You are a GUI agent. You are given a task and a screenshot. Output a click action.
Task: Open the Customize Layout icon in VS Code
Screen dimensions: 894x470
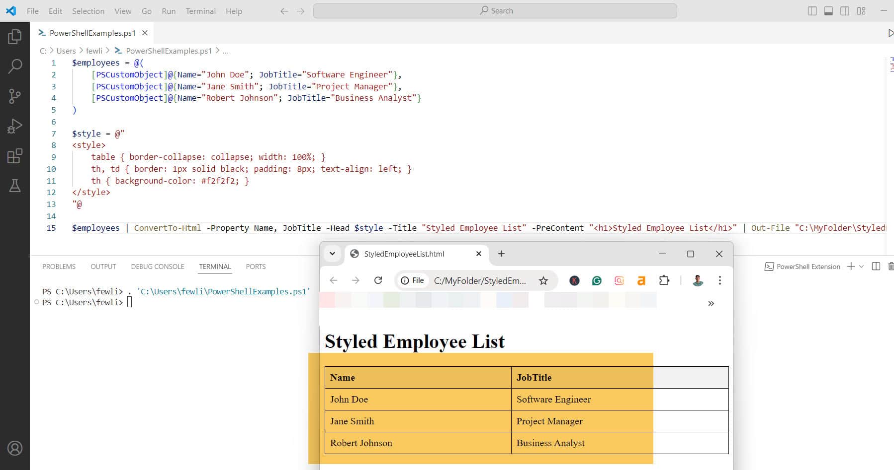[x=861, y=11]
